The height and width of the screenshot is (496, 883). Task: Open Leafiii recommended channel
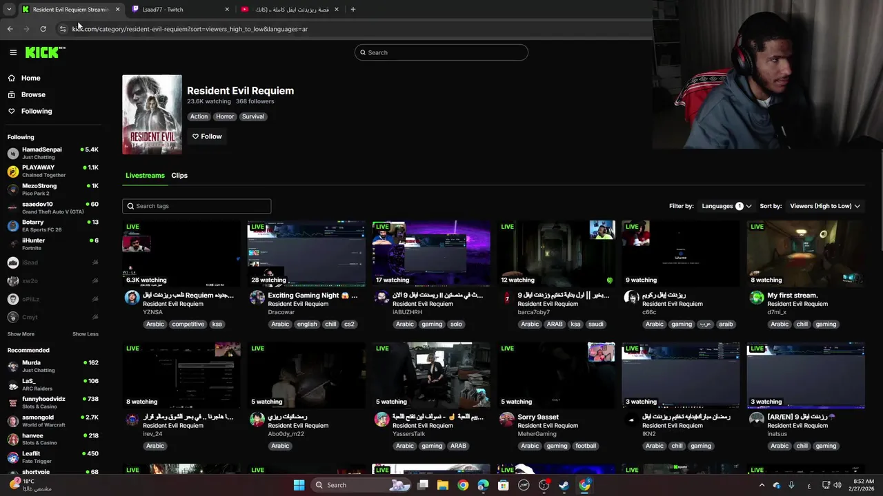coord(53,457)
